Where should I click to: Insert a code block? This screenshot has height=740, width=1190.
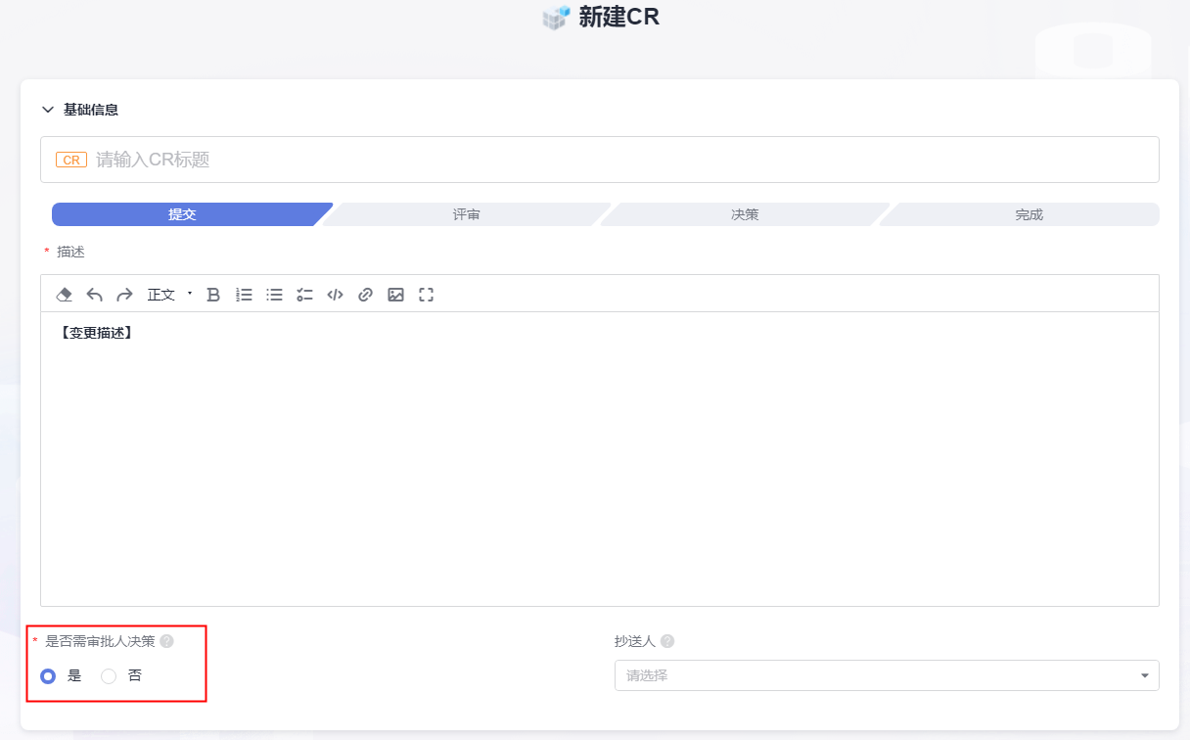(335, 295)
